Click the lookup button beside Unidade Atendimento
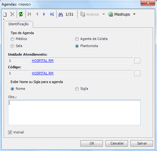The image size is (157, 151). pos(137,61)
